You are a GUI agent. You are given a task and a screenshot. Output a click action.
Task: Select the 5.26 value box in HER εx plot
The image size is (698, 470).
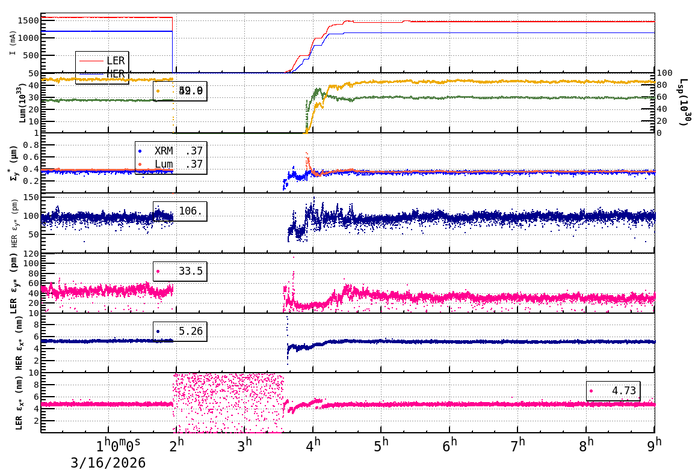pos(180,331)
